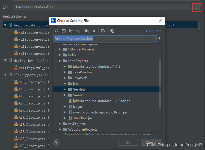The height and width of the screenshot is (150, 205).
Task: Select the hello folder row
Action: 107,55
